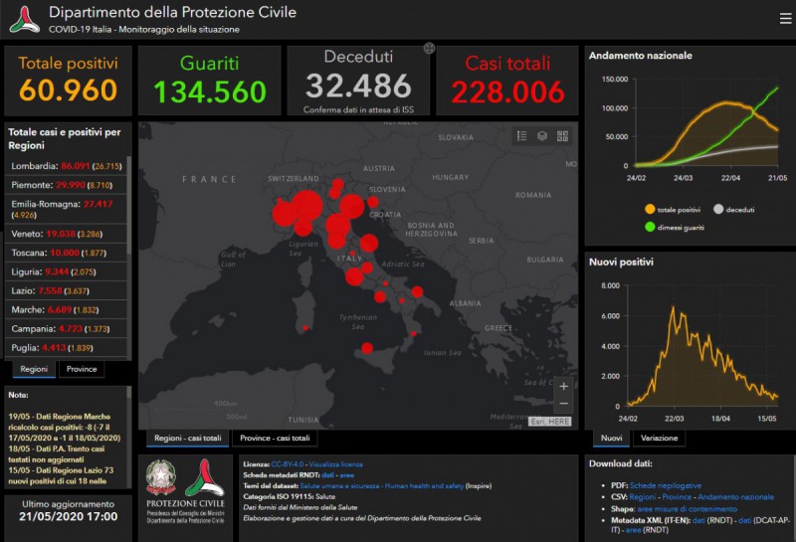Click the Italian Republic emblem in footer
This screenshot has height=542, width=796.
(x=161, y=477)
